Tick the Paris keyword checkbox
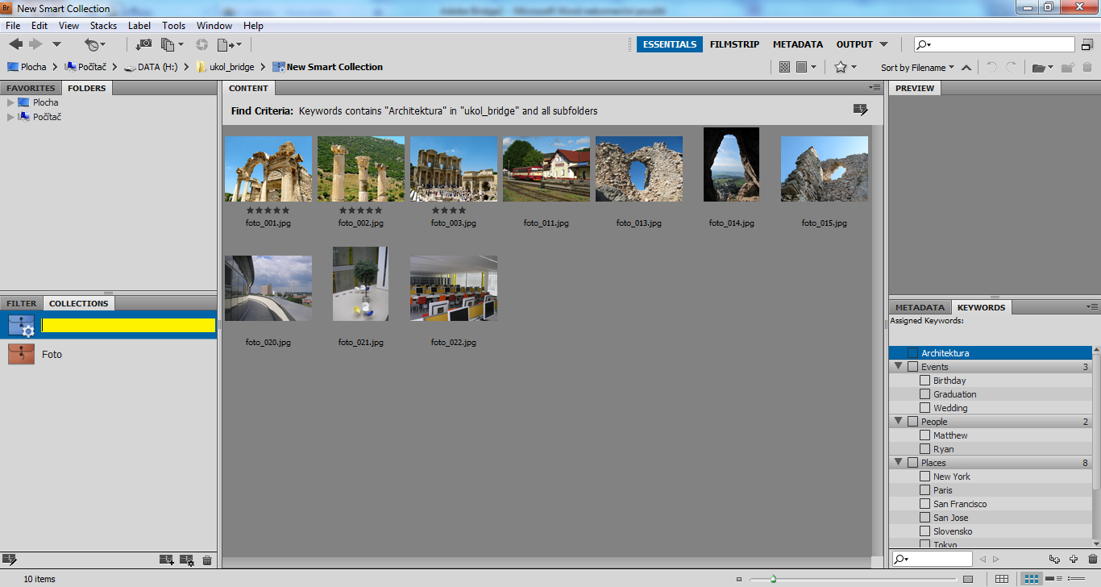This screenshot has width=1101, height=587. [x=924, y=490]
